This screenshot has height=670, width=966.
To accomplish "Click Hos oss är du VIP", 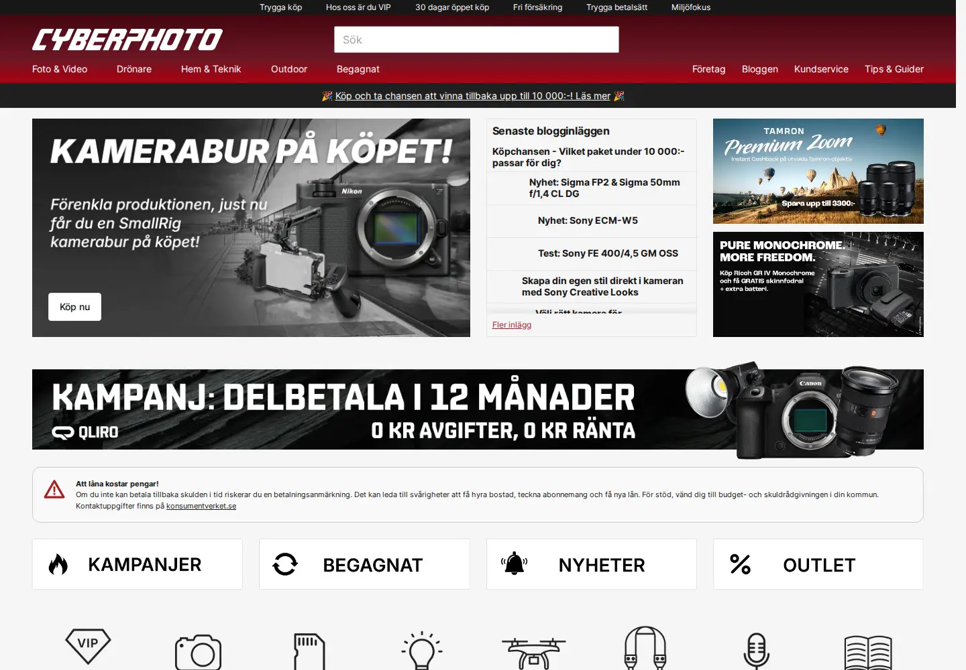I will pyautogui.click(x=358, y=7).
